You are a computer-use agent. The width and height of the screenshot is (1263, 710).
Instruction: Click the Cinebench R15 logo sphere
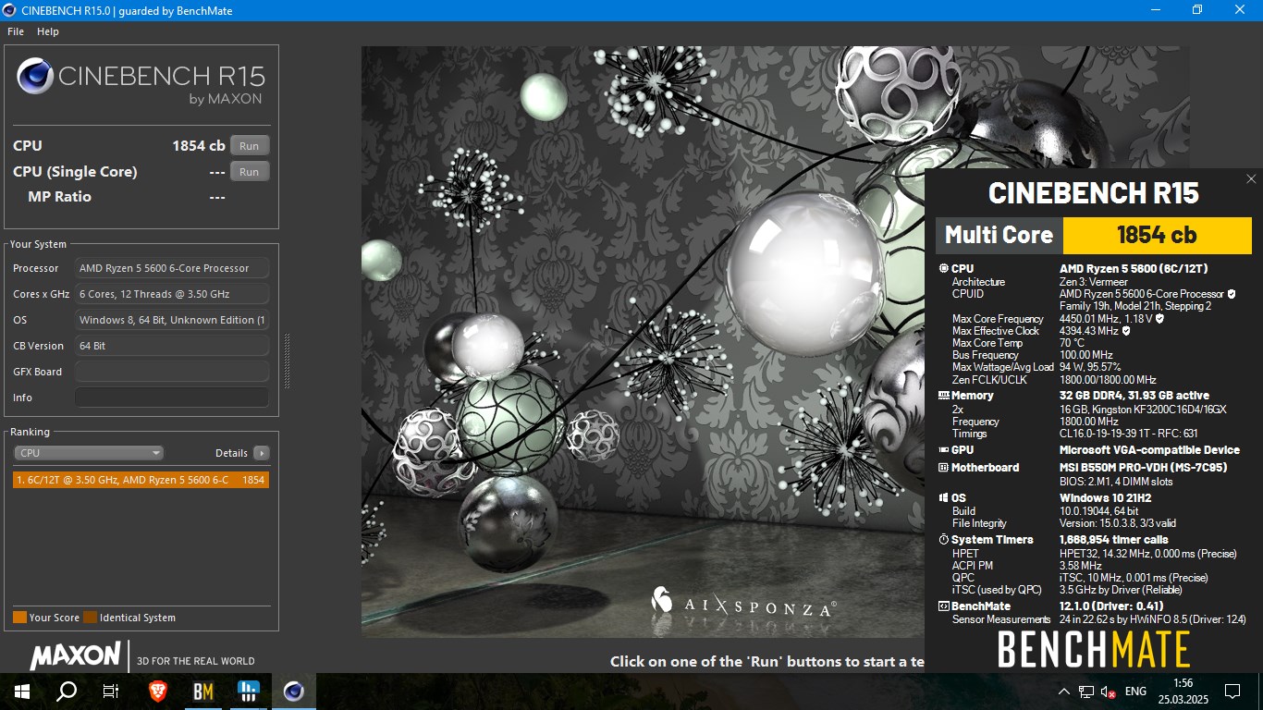pyautogui.click(x=34, y=77)
